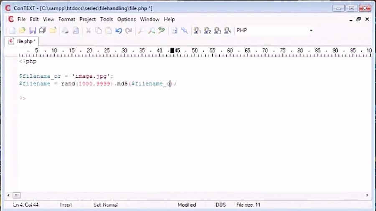Undo last edit with blue arrow
The image size is (376, 211).
click(119, 31)
